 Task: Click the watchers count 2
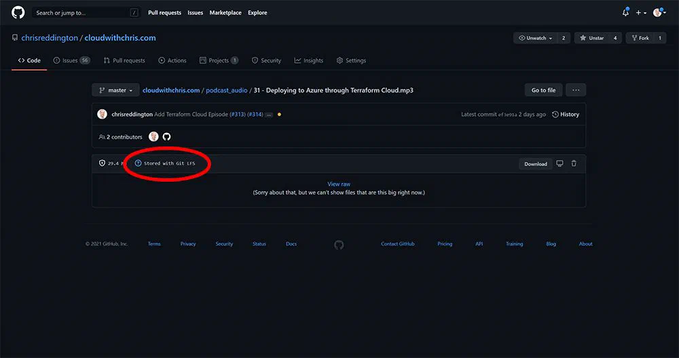tap(564, 38)
